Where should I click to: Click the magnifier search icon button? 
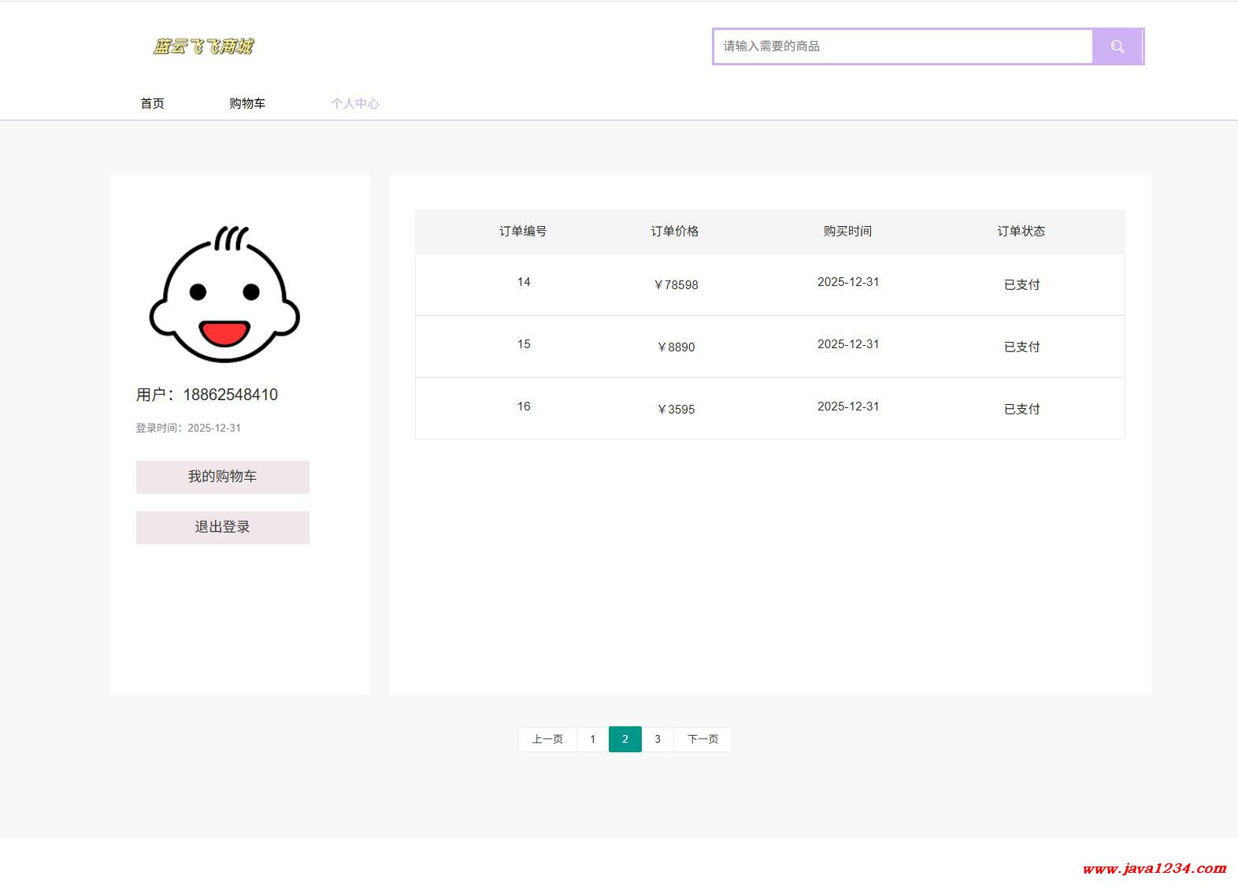[1117, 46]
